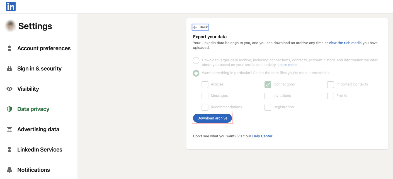Open the Help Center link
Image resolution: width=393 pixels, height=179 pixels.
(262, 136)
